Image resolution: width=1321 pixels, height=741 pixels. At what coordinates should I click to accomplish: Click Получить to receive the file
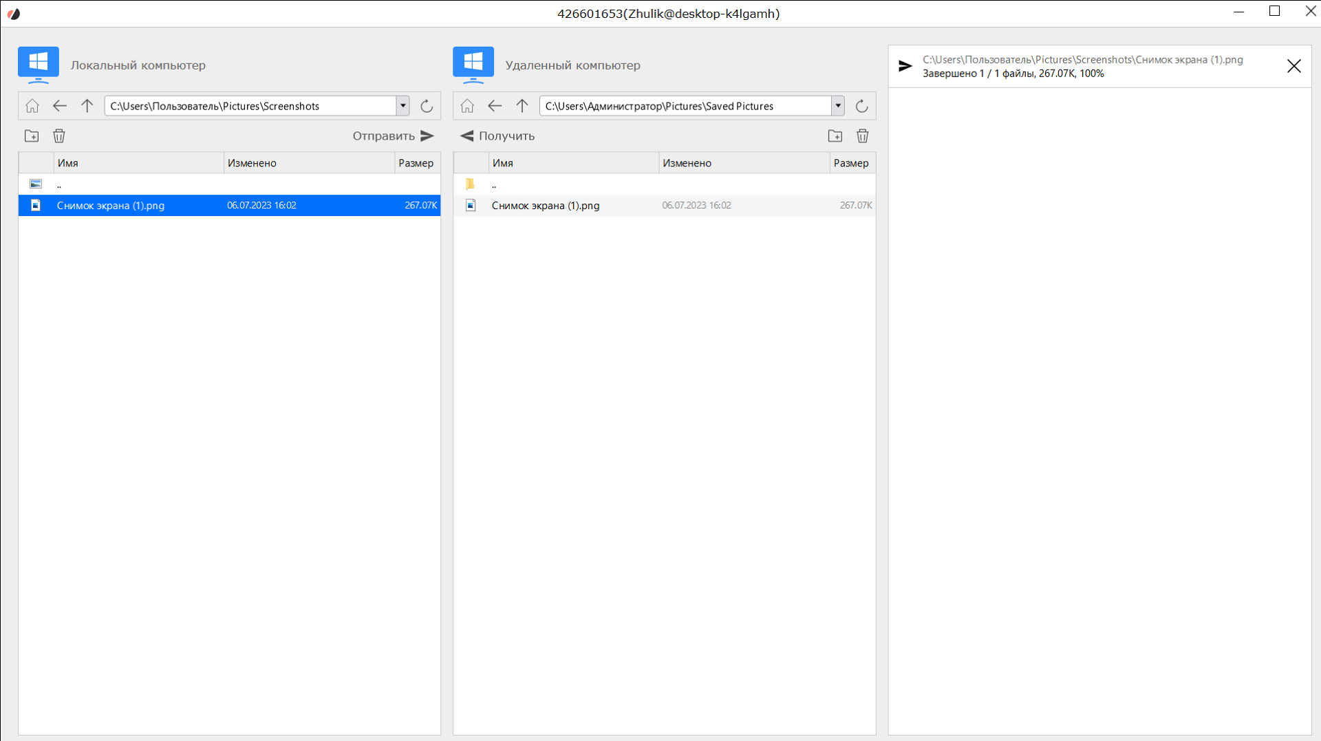coord(497,136)
